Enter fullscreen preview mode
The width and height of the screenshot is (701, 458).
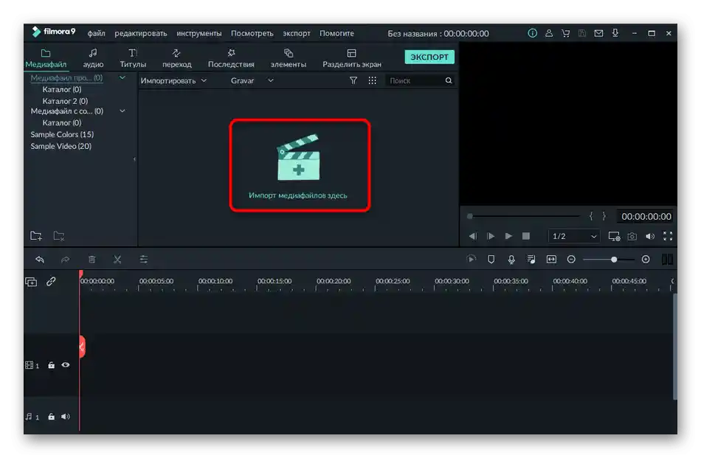pyautogui.click(x=668, y=236)
